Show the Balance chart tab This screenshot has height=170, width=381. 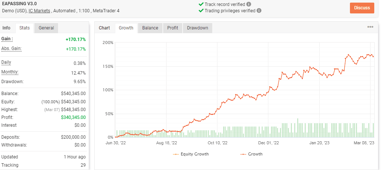click(150, 28)
